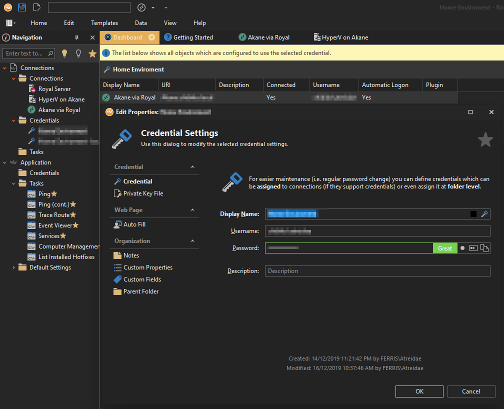Select the Ping (cont.) task
504x409 pixels.
pyautogui.click(x=53, y=204)
